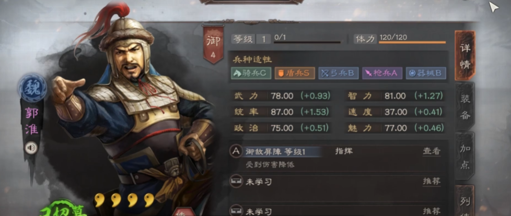The image size is (511, 216).
Task: Select the 盾兵S shield troop badge
Action: 295,73
